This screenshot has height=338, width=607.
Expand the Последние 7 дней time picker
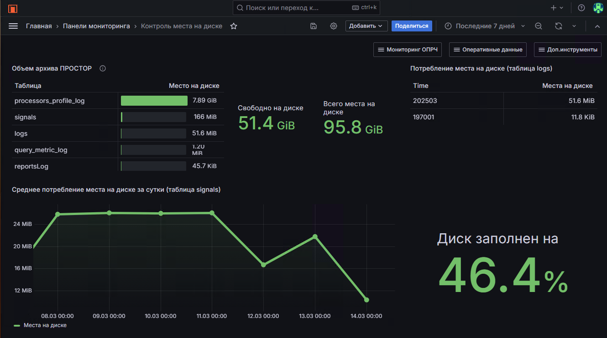tap(485, 26)
